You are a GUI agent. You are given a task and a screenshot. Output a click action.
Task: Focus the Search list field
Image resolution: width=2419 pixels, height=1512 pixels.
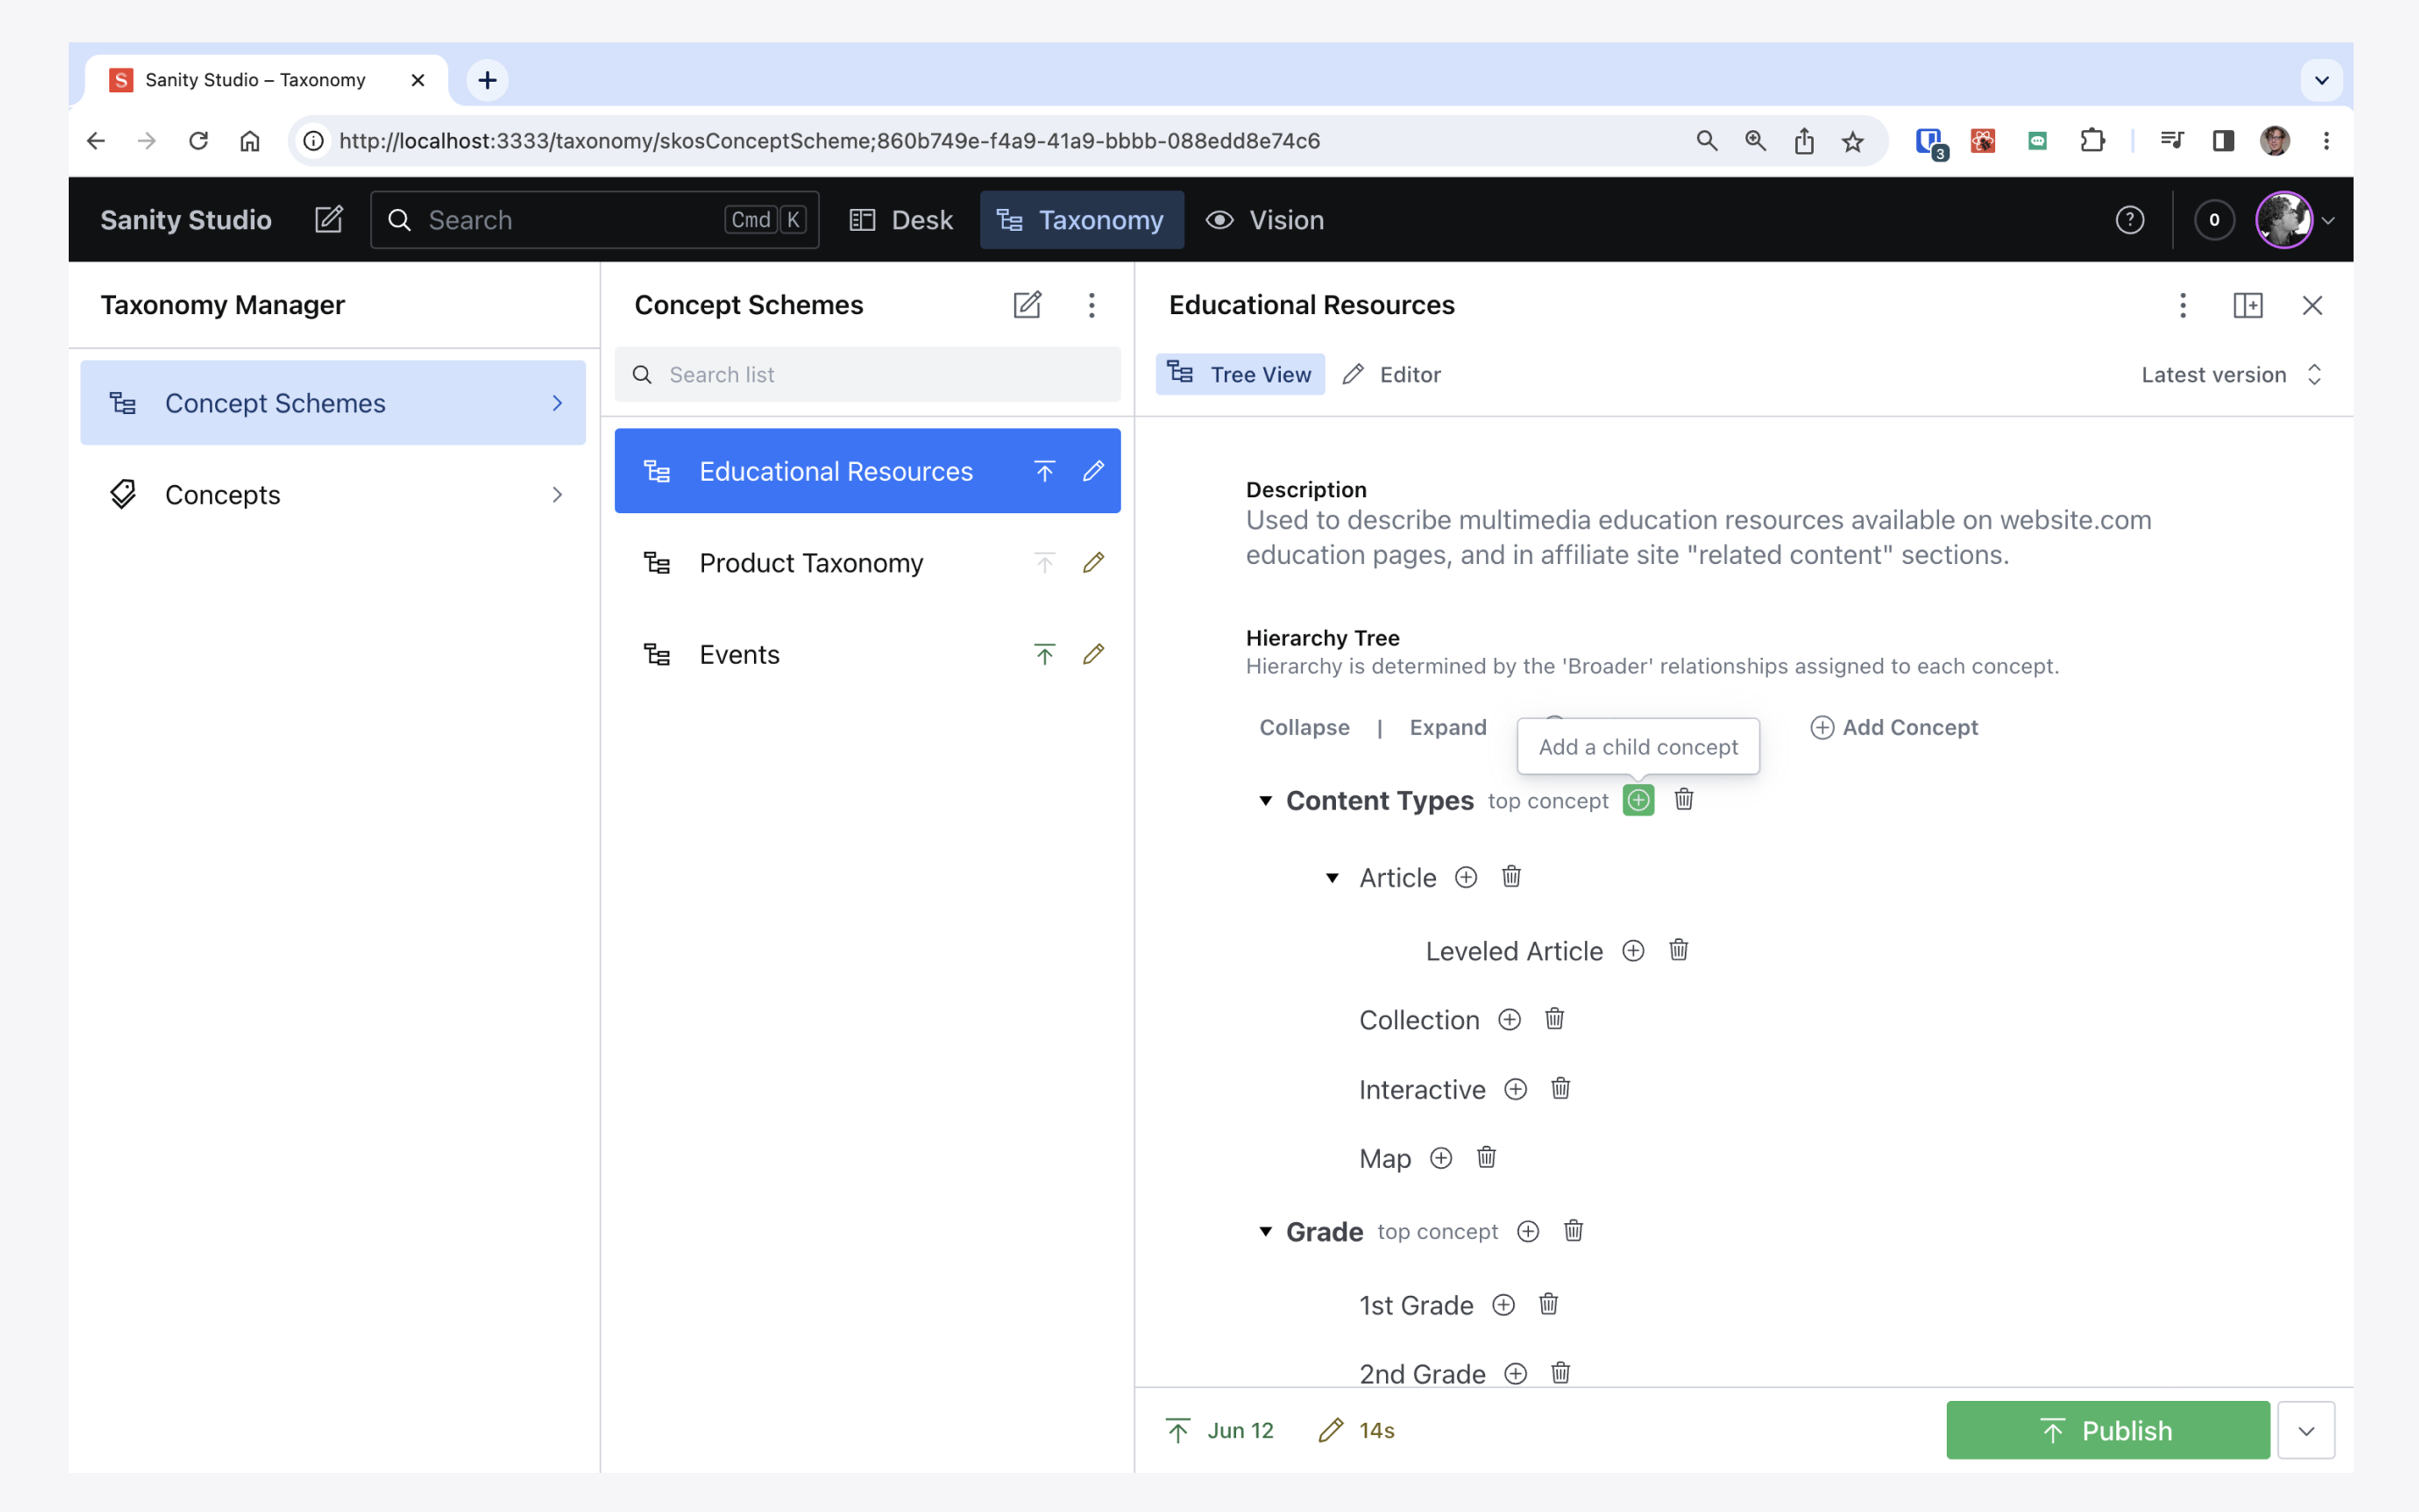tap(867, 375)
